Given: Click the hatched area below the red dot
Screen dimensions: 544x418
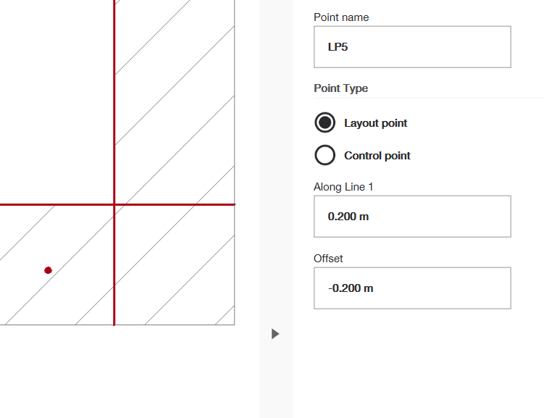Looking at the screenshot, I should tap(51, 304).
